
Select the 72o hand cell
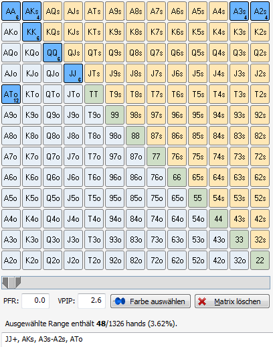[156, 261]
